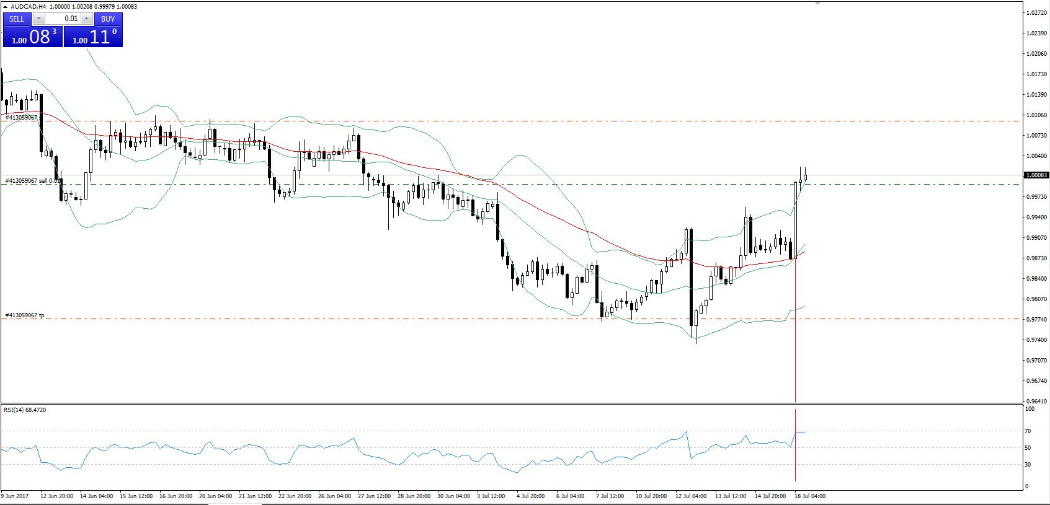Click the RSI 30 level label
This screenshot has width=1050, height=505.
1028,464
